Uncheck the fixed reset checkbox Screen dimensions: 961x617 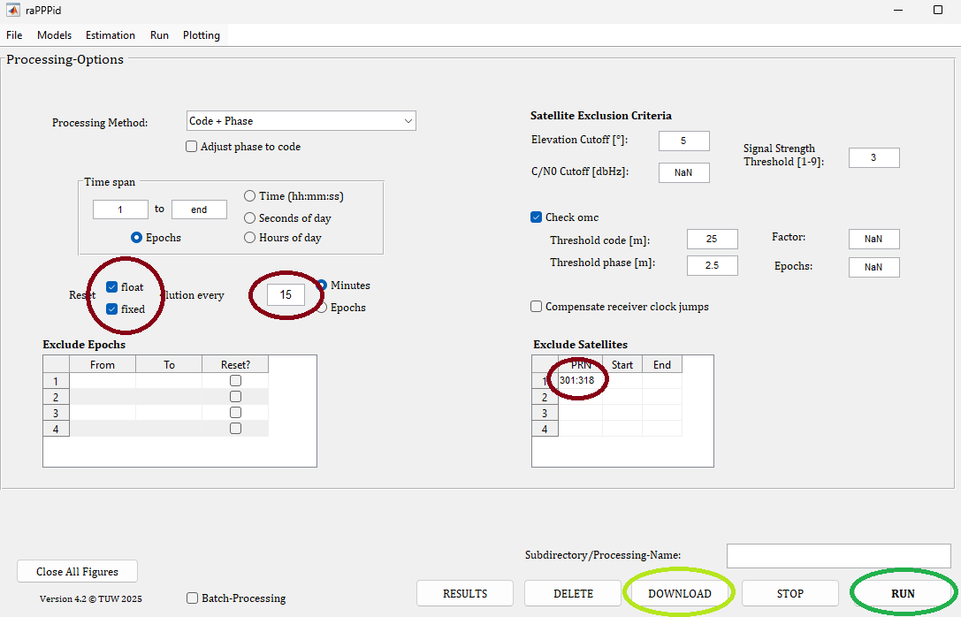pyautogui.click(x=112, y=309)
